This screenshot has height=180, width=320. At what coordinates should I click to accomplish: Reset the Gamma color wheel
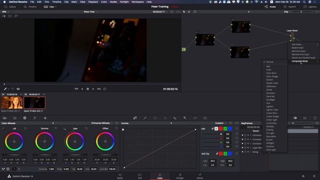tap(56, 128)
